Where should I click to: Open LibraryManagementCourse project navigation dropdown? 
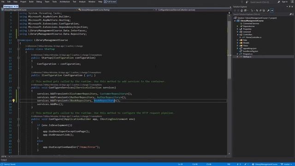[40, 10]
